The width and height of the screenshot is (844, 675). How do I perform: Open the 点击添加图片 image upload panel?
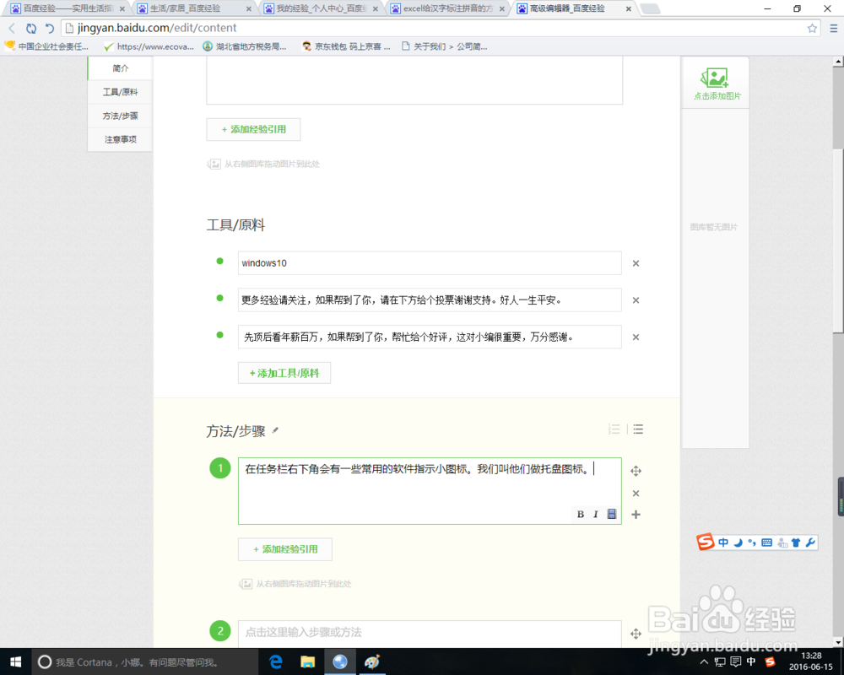pyautogui.click(x=715, y=82)
